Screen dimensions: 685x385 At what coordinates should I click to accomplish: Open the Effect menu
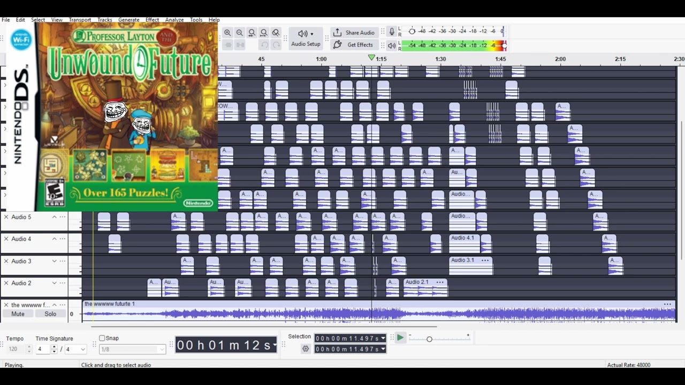point(153,20)
